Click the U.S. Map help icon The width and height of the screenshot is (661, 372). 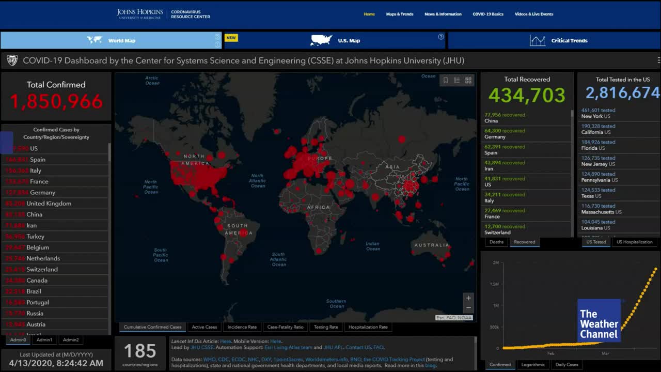[x=441, y=37]
